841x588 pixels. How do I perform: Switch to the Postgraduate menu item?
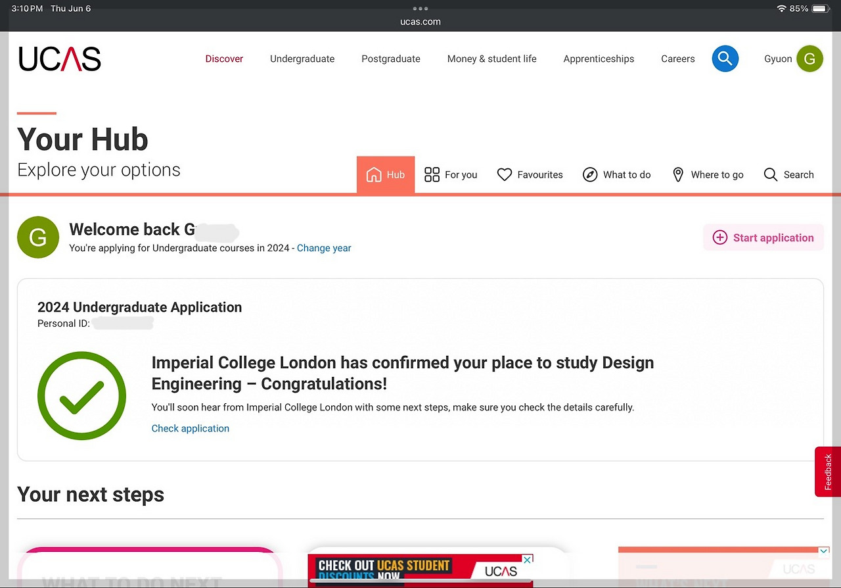(390, 59)
